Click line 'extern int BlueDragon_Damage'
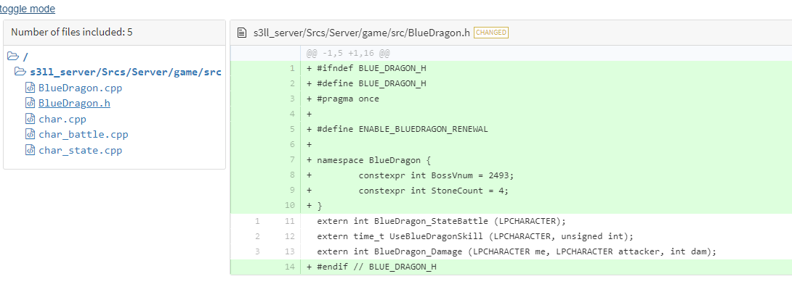The height and width of the screenshot is (300, 792). [517, 251]
